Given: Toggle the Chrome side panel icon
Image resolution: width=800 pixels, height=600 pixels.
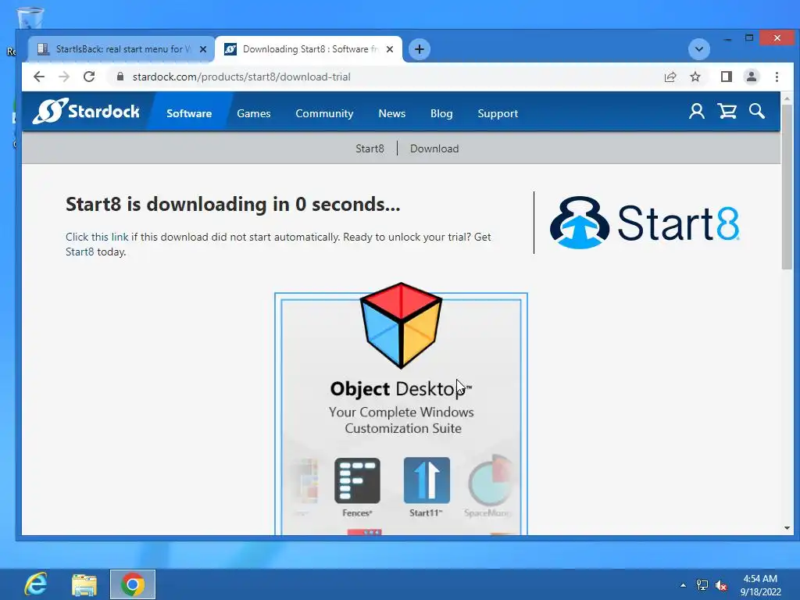Looking at the screenshot, I should (x=726, y=77).
